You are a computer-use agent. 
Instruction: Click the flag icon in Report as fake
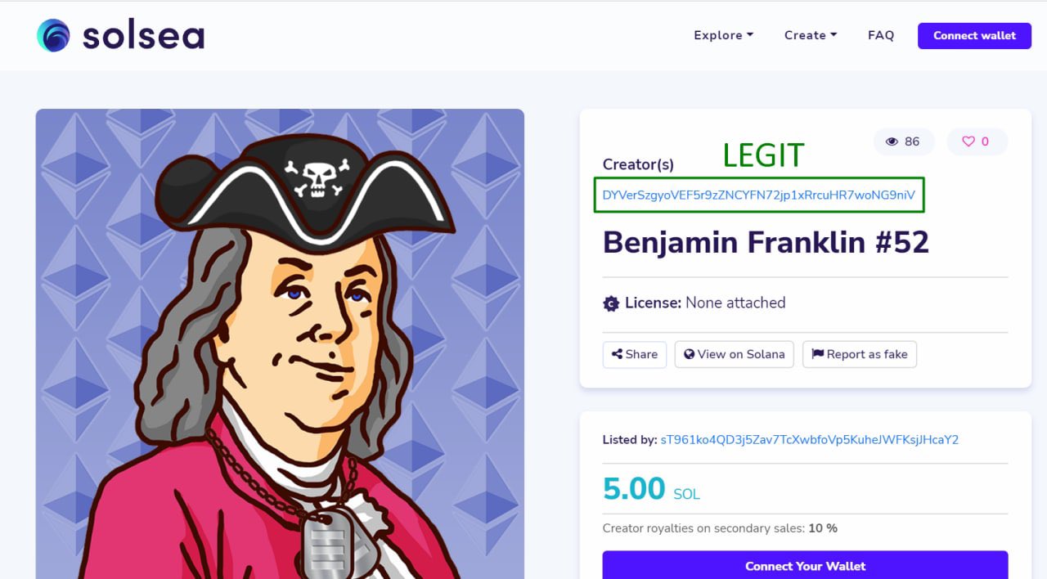(817, 354)
